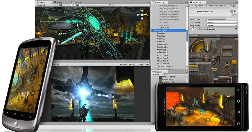The image size is (252, 132).
Task: Toggle scene lighting sun icon
Action: [73, 5]
